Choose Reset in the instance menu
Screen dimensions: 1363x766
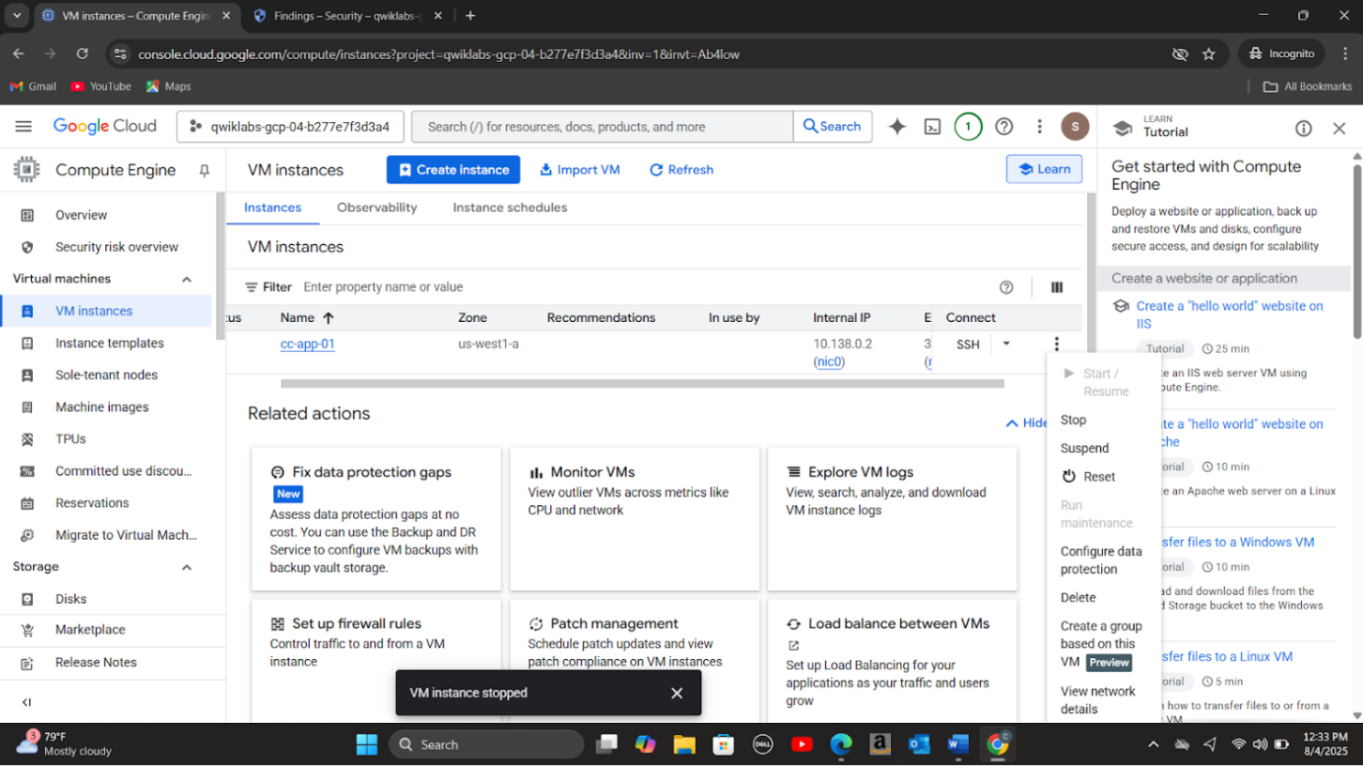point(1098,477)
